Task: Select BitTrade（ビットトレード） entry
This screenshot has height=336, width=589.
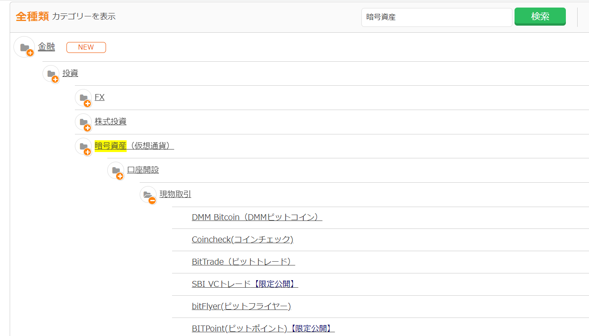Action: 243,262
